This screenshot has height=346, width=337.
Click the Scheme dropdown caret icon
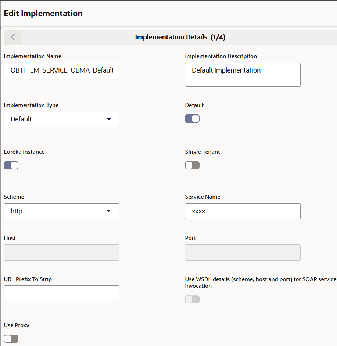pos(108,211)
